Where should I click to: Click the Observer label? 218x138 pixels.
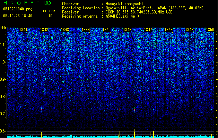70,4
